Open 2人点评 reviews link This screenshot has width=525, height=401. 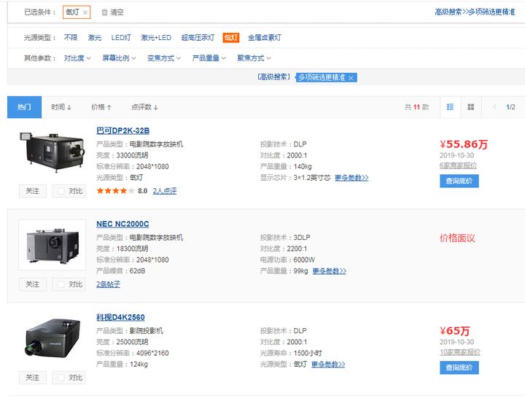(x=165, y=191)
